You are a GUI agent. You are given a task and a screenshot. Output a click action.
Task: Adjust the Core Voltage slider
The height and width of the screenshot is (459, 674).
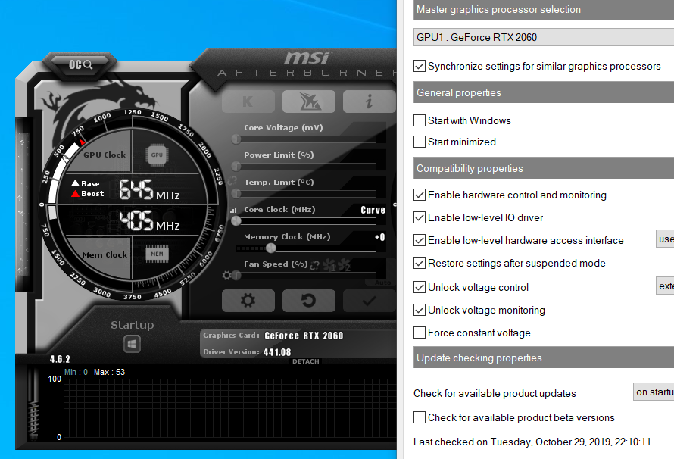click(306, 139)
